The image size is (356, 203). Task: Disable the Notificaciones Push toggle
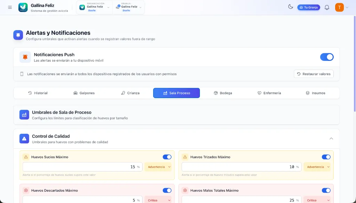click(x=327, y=57)
